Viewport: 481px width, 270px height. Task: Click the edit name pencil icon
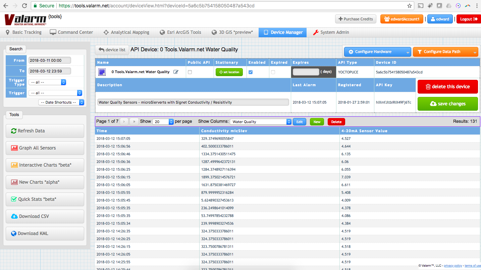176,72
